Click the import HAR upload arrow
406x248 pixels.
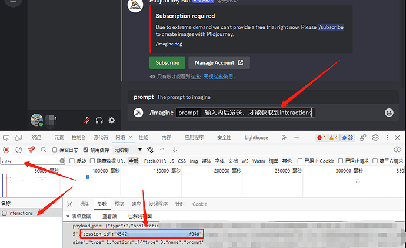[x=162, y=150]
